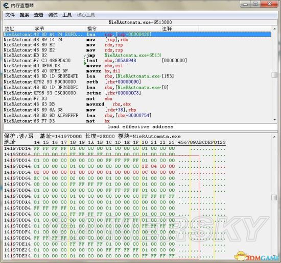The height and width of the screenshot is (263, 281).
Task: Click the 注释 column header
Action: (167, 29)
